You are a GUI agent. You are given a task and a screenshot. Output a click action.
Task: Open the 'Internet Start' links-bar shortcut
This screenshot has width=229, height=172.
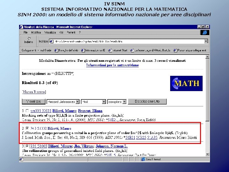coord(118,50)
